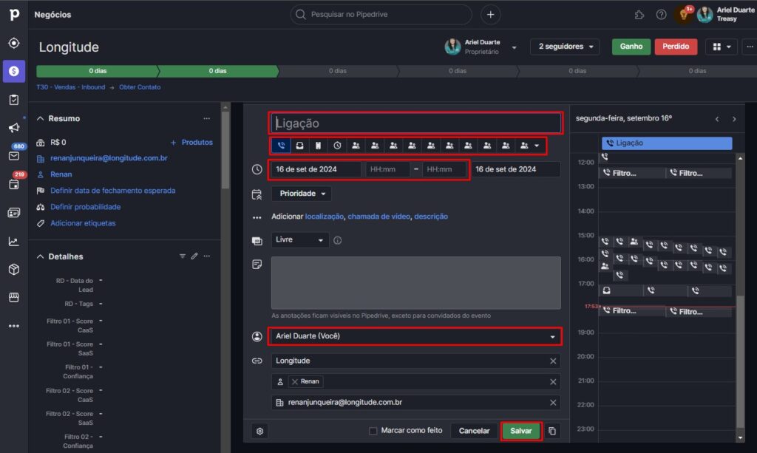
Task: Expand the '2 seguidores' dropdown
Action: point(564,47)
